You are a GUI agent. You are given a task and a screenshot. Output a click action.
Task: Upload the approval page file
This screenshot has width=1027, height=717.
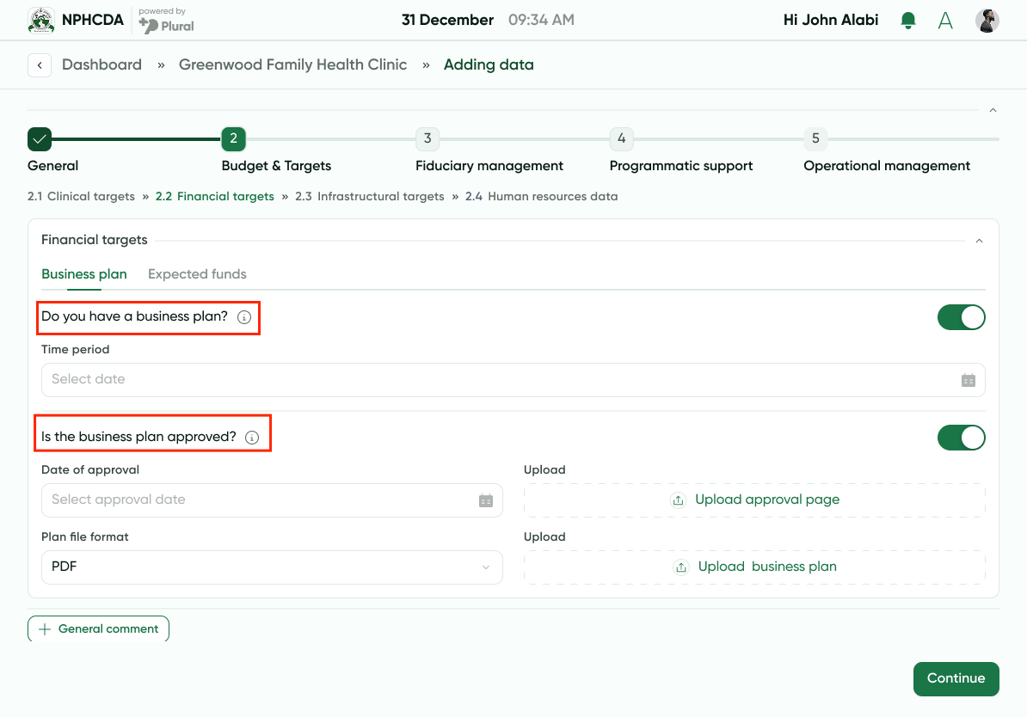tap(754, 500)
